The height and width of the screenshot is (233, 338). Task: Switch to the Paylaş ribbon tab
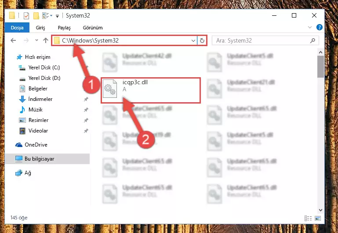[64, 28]
